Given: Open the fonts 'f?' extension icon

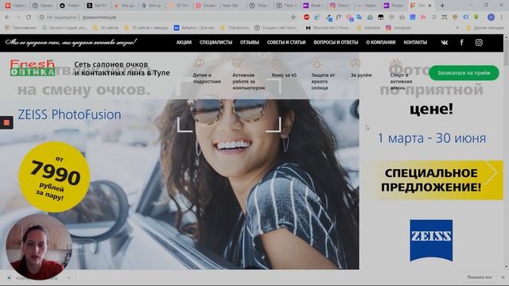Looking at the screenshot, I should 339,17.
